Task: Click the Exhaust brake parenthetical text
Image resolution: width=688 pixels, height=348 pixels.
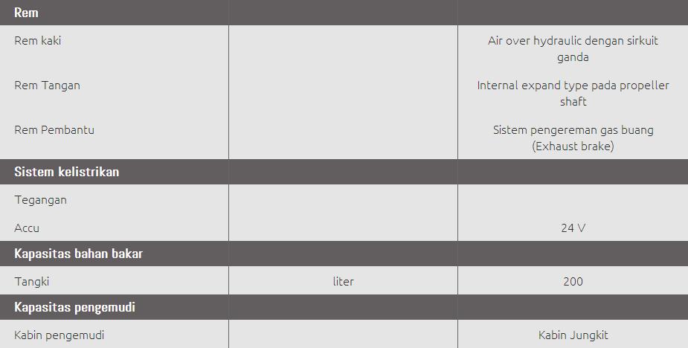Action: pyautogui.click(x=573, y=146)
